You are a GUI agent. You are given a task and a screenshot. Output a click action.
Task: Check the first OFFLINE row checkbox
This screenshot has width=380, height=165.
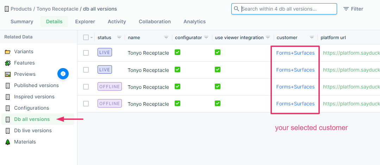pos(86,87)
